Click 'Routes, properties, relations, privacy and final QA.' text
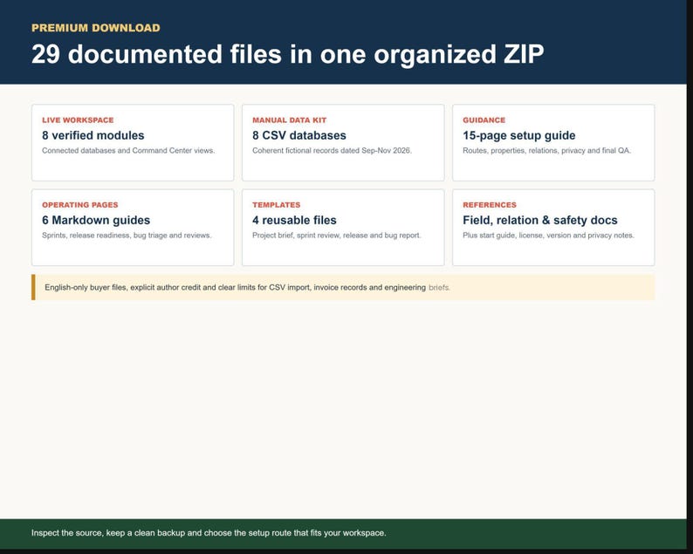The height and width of the screenshot is (554, 693). point(546,151)
